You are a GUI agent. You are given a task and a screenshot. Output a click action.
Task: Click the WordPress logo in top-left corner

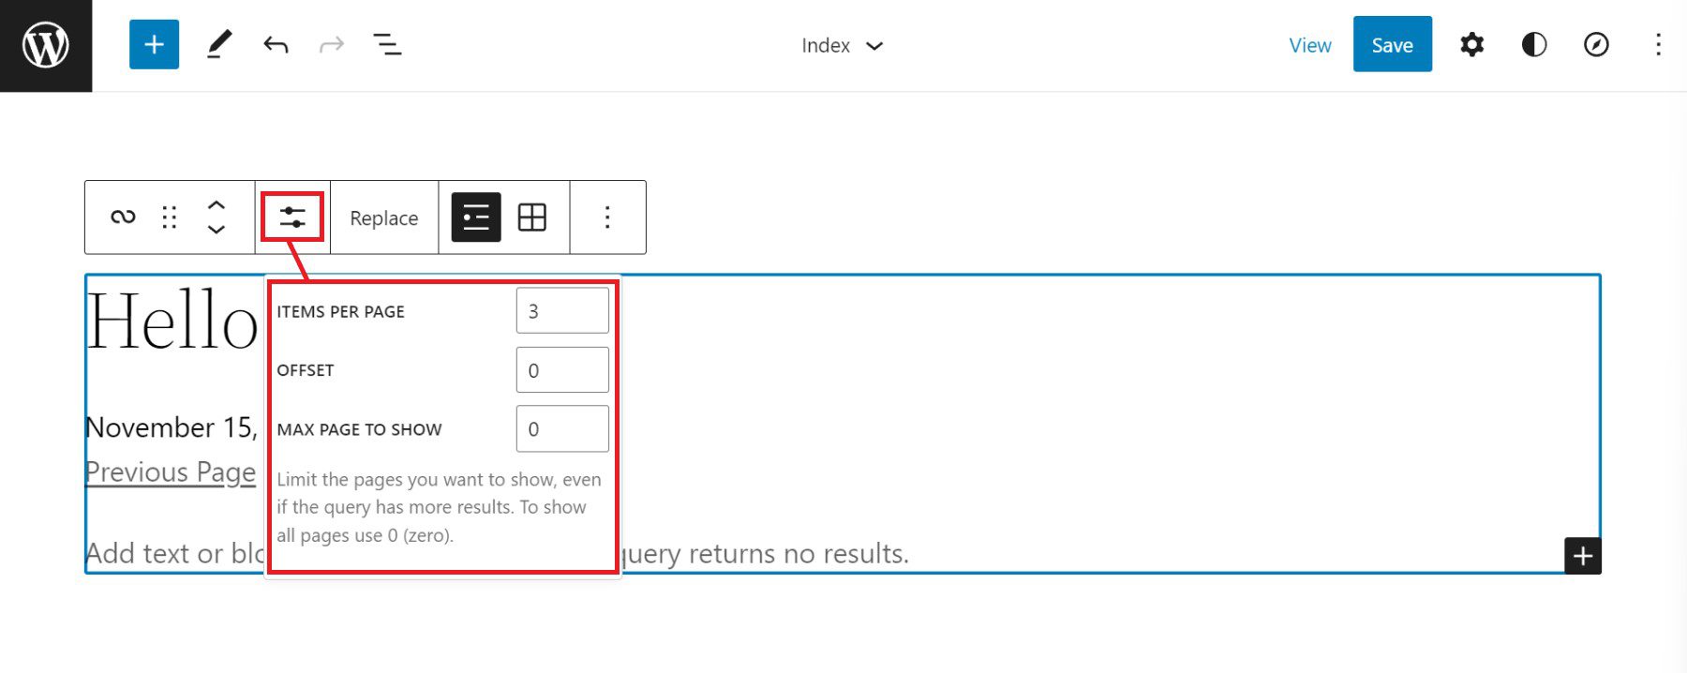[x=45, y=45]
